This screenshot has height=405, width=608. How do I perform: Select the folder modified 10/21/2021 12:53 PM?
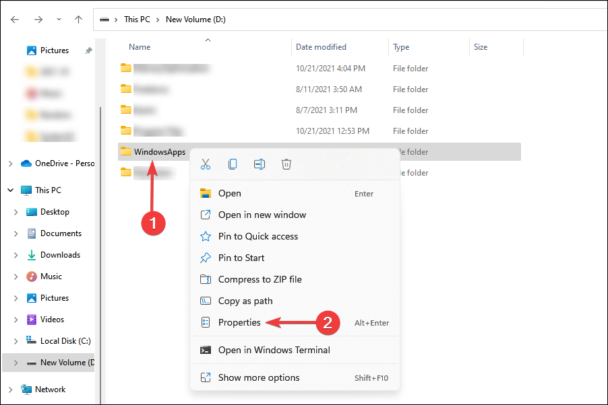[x=319, y=131]
